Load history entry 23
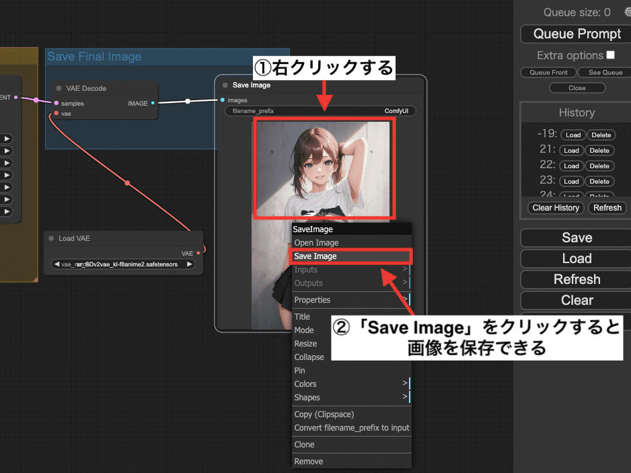The image size is (631, 473). [571, 181]
